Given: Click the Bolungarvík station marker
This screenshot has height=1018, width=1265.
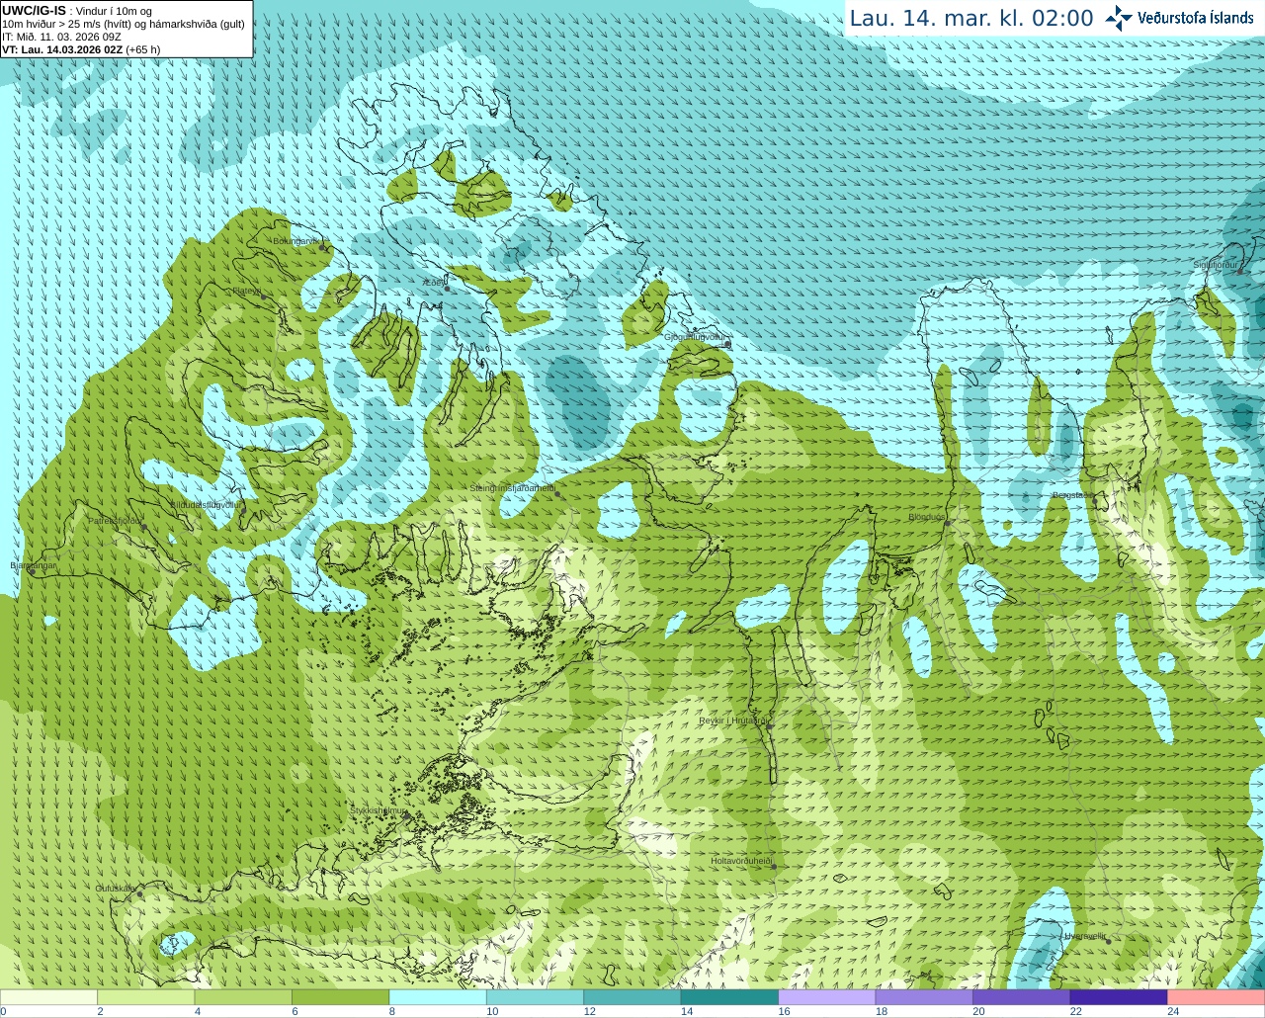Looking at the screenshot, I should pos(324,247).
